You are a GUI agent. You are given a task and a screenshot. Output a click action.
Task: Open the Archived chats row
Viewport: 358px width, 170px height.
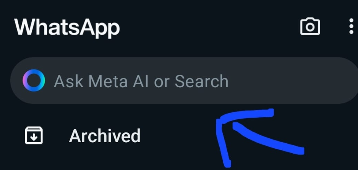coord(104,136)
